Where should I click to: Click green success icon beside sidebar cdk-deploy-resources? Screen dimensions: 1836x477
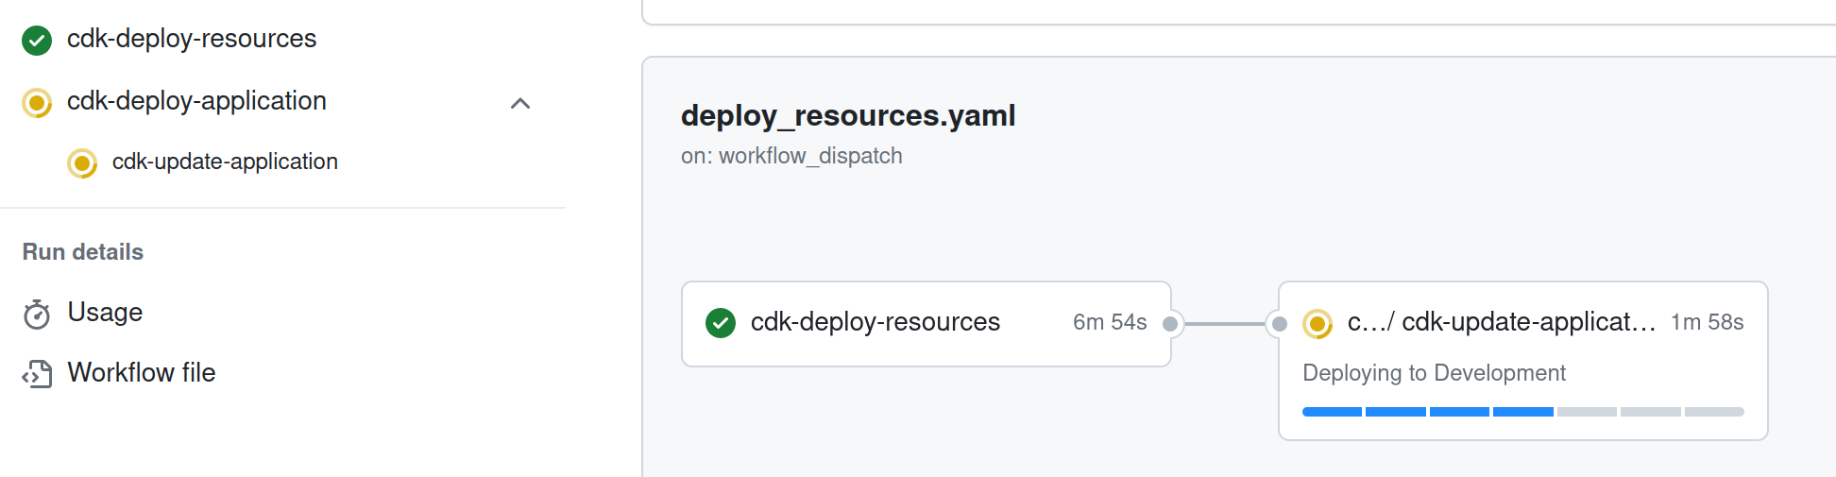pos(37,41)
